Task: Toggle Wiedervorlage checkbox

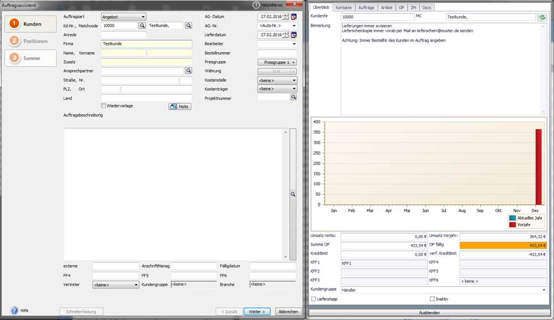Action: click(104, 106)
